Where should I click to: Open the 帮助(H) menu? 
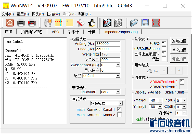coord(84,14)
